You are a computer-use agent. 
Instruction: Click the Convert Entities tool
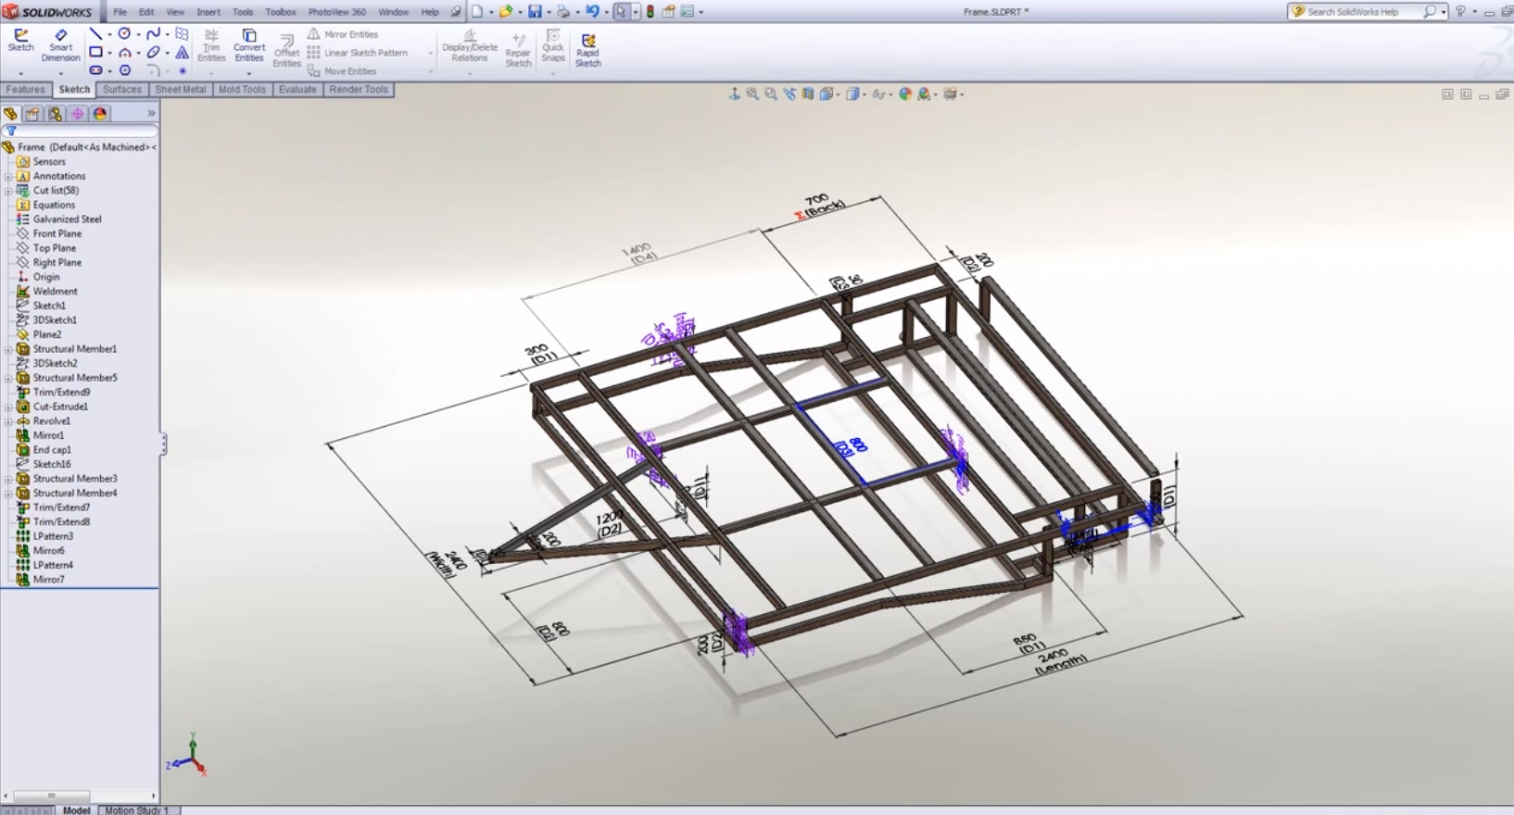pyautogui.click(x=248, y=44)
